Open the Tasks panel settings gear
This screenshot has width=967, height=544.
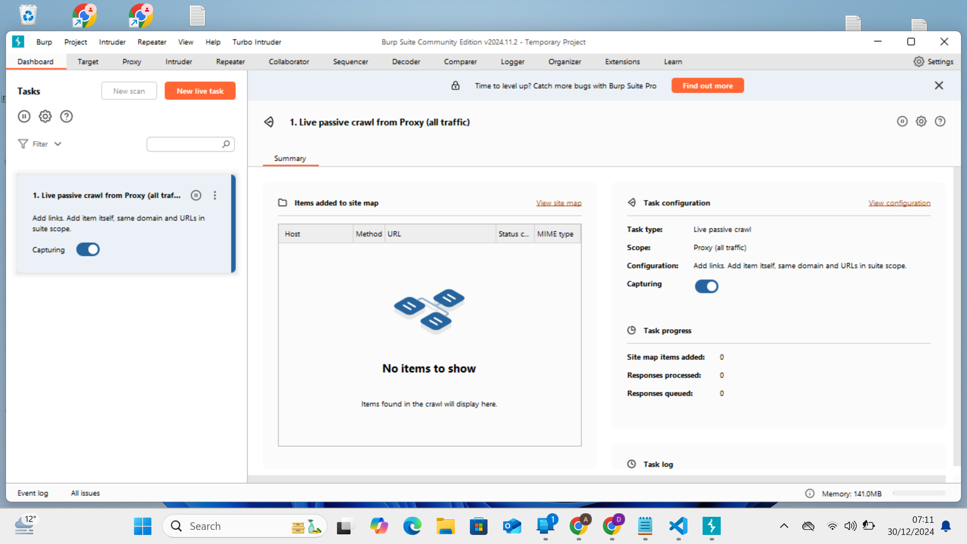[x=45, y=116]
